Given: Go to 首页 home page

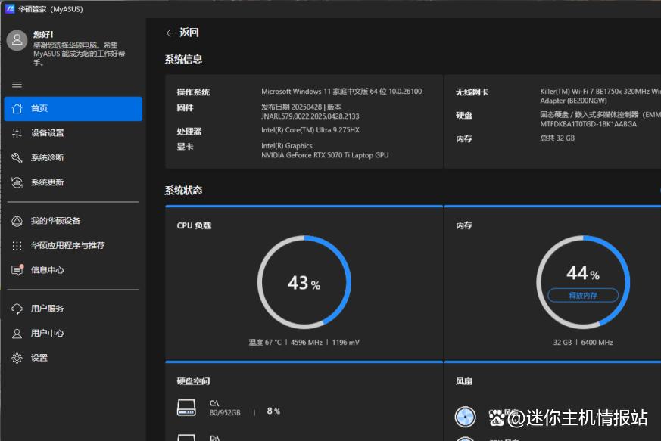Looking at the screenshot, I should point(73,109).
